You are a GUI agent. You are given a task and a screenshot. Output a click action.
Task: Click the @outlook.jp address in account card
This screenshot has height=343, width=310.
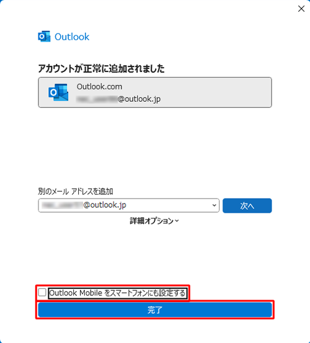[139, 99]
